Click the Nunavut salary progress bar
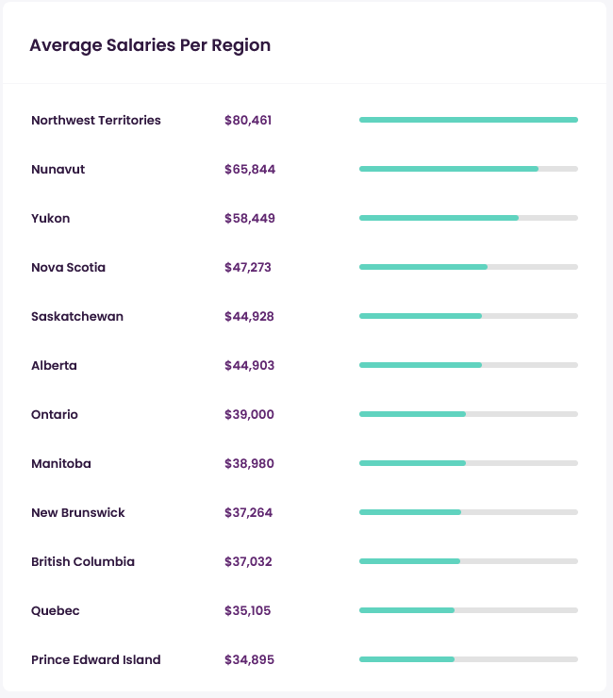This screenshot has width=613, height=698. [468, 169]
